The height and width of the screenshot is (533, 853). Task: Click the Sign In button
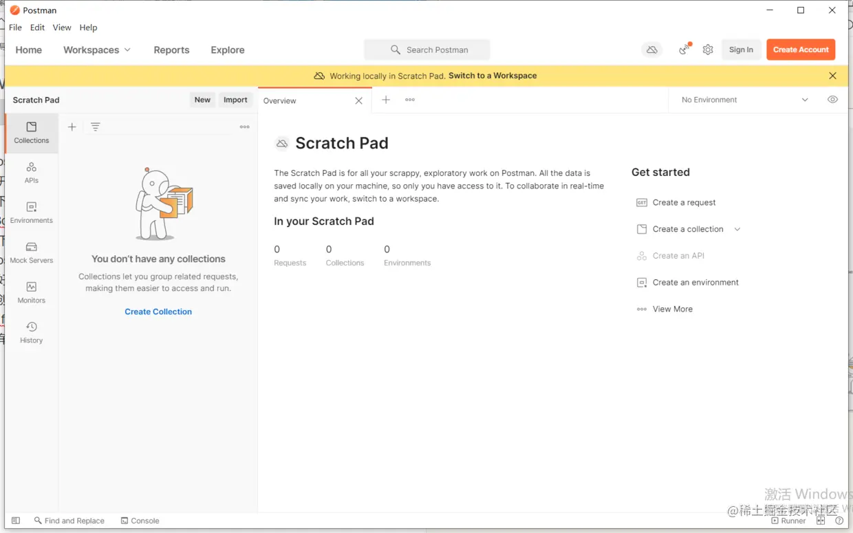pos(741,50)
